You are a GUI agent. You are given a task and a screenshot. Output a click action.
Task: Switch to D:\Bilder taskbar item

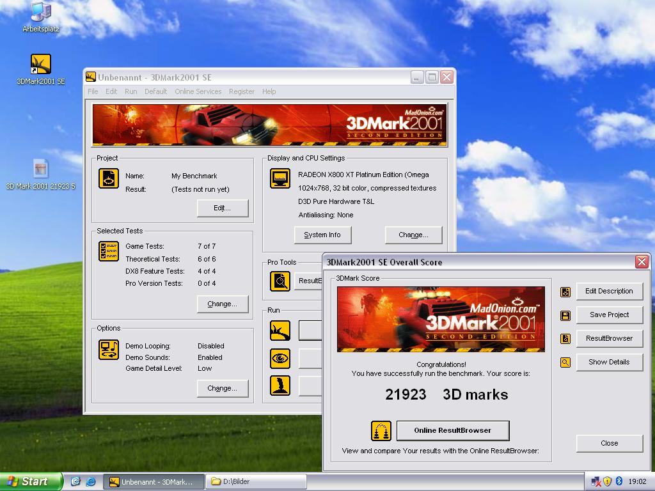point(256,482)
